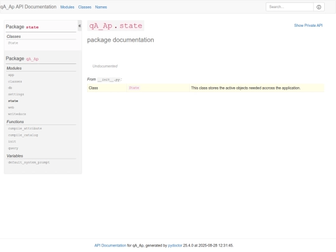Go to compile_catalog function
This screenshot has height=252, width=336.
[23, 135]
